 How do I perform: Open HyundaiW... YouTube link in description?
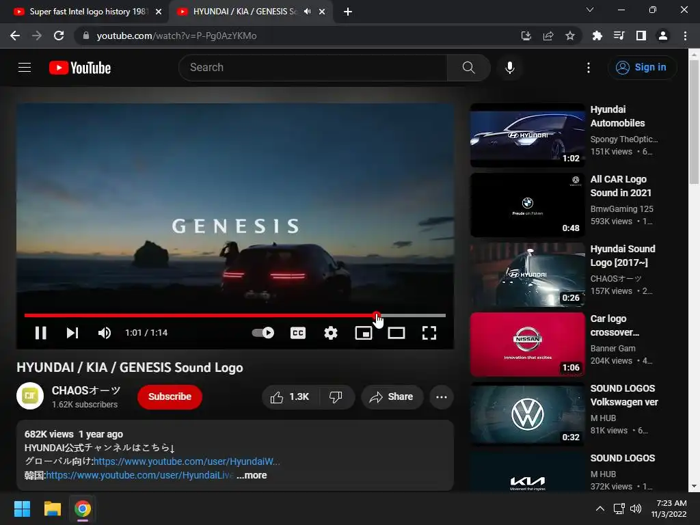pyautogui.click(x=187, y=461)
